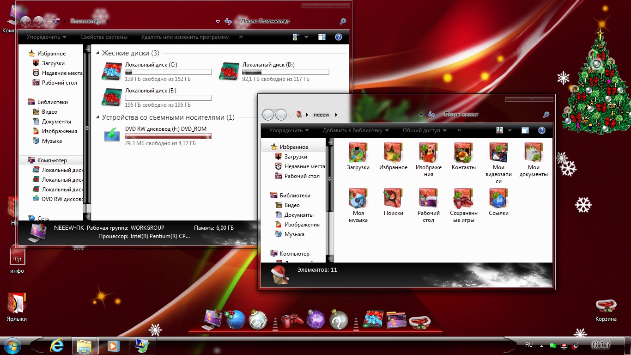Image resolution: width=631 pixels, height=355 pixels.
Task: Open the Ссылки folder icon
Action: click(x=498, y=198)
